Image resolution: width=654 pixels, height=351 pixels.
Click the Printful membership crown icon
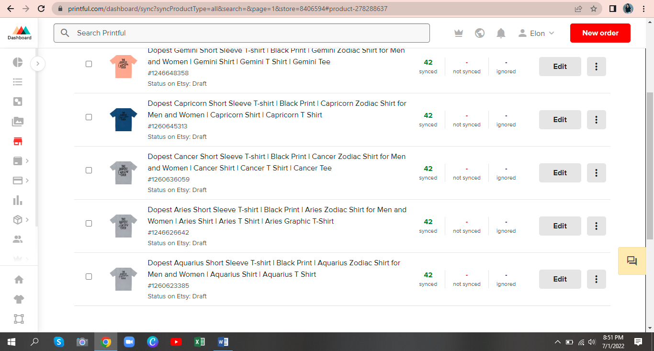coord(458,33)
